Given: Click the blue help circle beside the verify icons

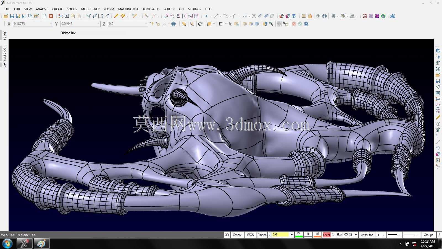Looking at the screenshot, I should [x=306, y=24].
